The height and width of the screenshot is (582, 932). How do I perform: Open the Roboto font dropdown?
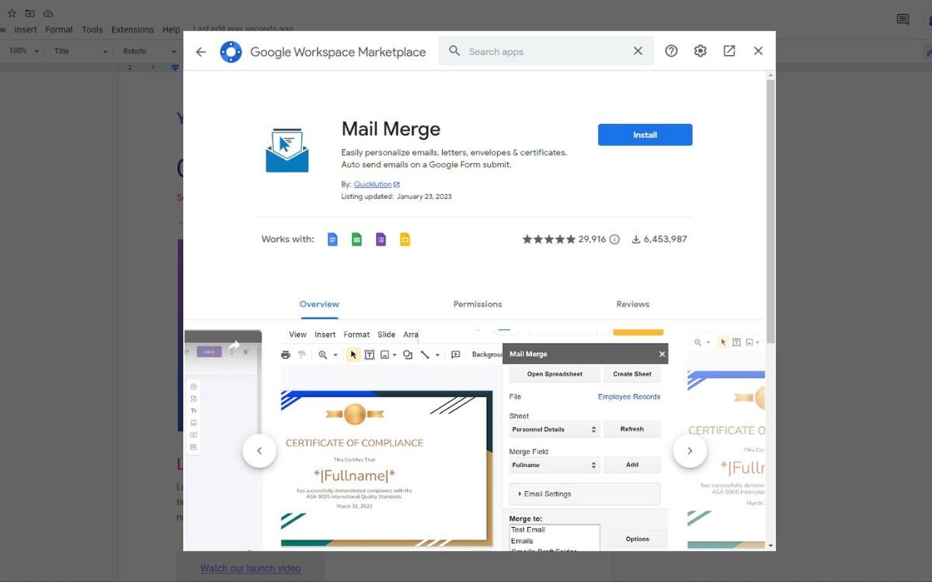click(148, 50)
